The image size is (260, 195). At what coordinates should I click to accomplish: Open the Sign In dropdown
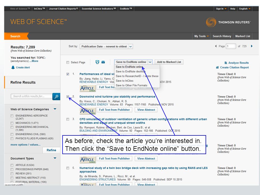coord(221,9)
